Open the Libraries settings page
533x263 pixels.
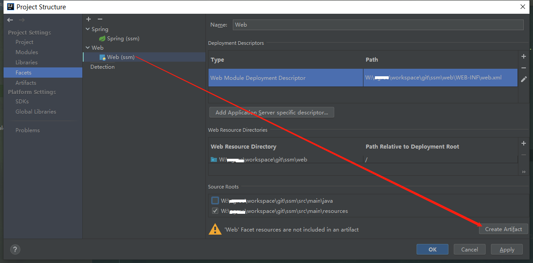pyautogui.click(x=27, y=63)
